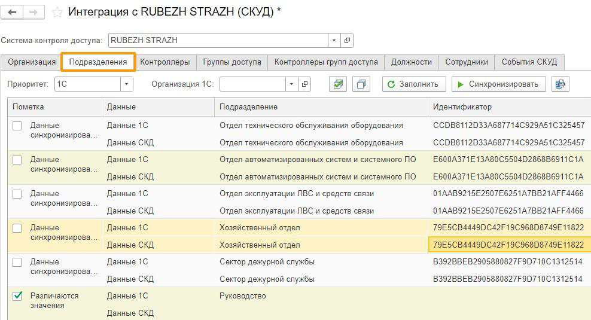Click the Синхронизировать button
Viewport: 591px width, 320px height.
click(x=498, y=84)
